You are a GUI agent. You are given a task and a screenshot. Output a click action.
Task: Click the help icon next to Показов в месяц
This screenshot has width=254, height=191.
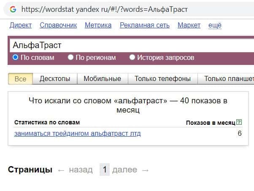pyautogui.click(x=239, y=122)
